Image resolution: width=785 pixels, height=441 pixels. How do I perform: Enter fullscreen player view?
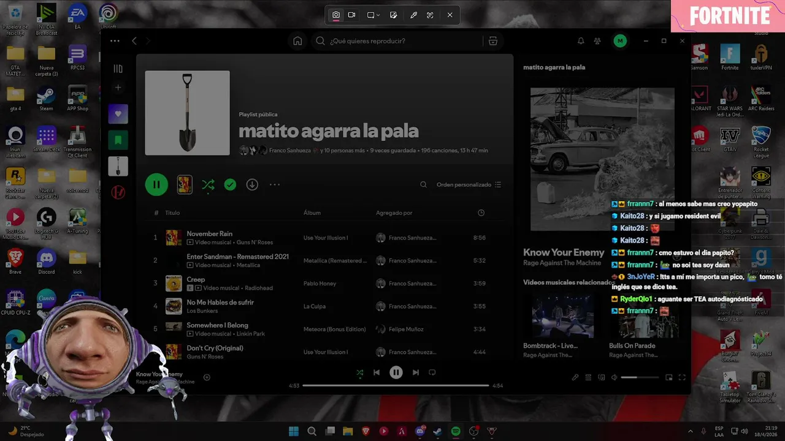coord(682,377)
